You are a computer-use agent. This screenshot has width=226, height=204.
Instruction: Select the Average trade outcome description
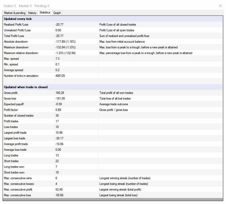tap(114, 104)
